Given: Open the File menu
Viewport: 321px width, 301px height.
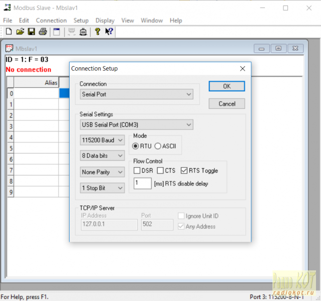Looking at the screenshot, I should click(8, 21).
